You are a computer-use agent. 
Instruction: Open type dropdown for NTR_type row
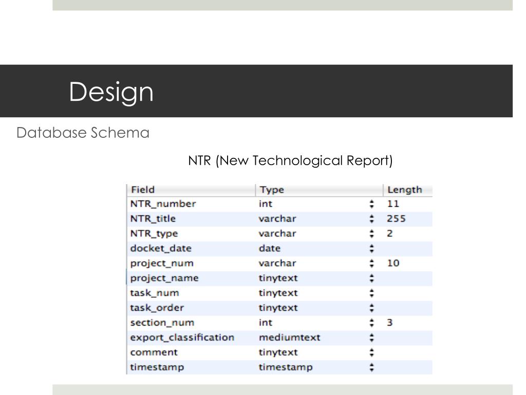[371, 234]
